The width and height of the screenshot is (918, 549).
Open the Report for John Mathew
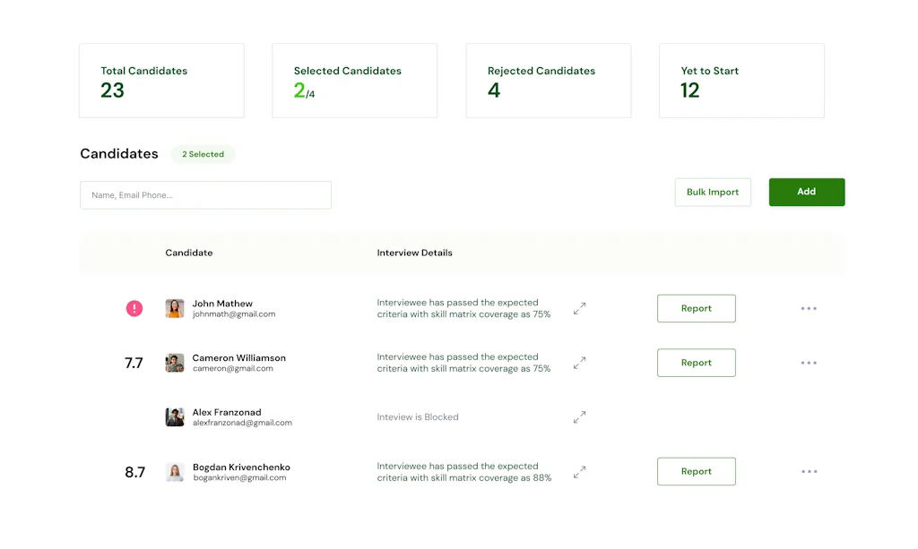(x=696, y=308)
